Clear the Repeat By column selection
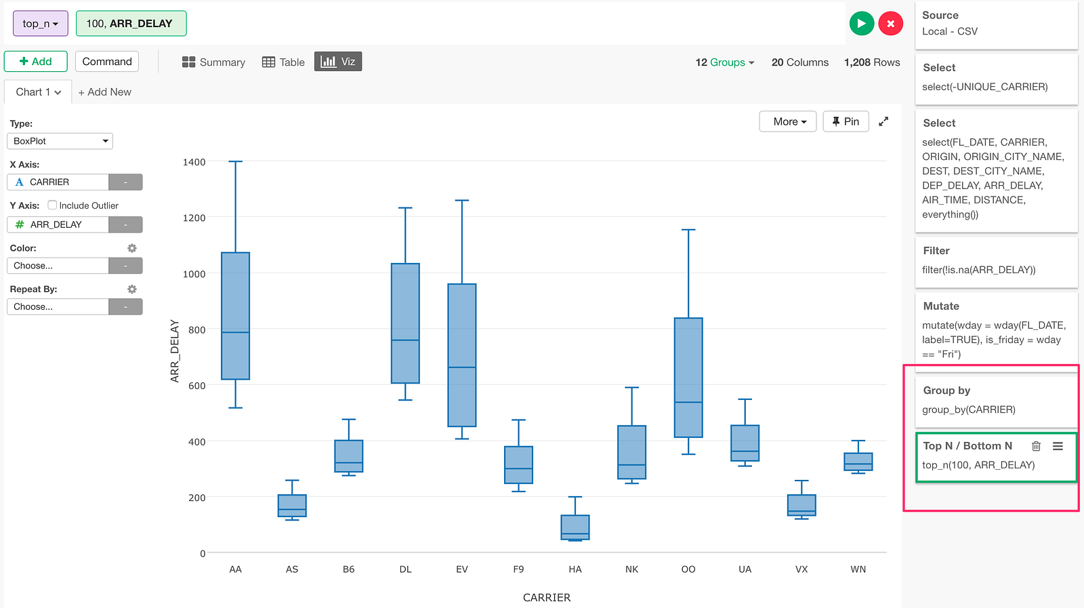 [x=125, y=307]
